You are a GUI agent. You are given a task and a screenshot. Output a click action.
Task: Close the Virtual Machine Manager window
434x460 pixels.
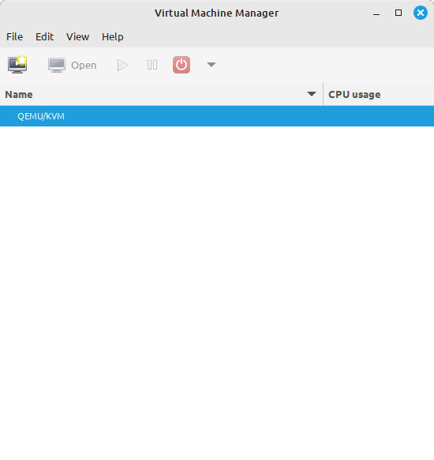pos(421,13)
